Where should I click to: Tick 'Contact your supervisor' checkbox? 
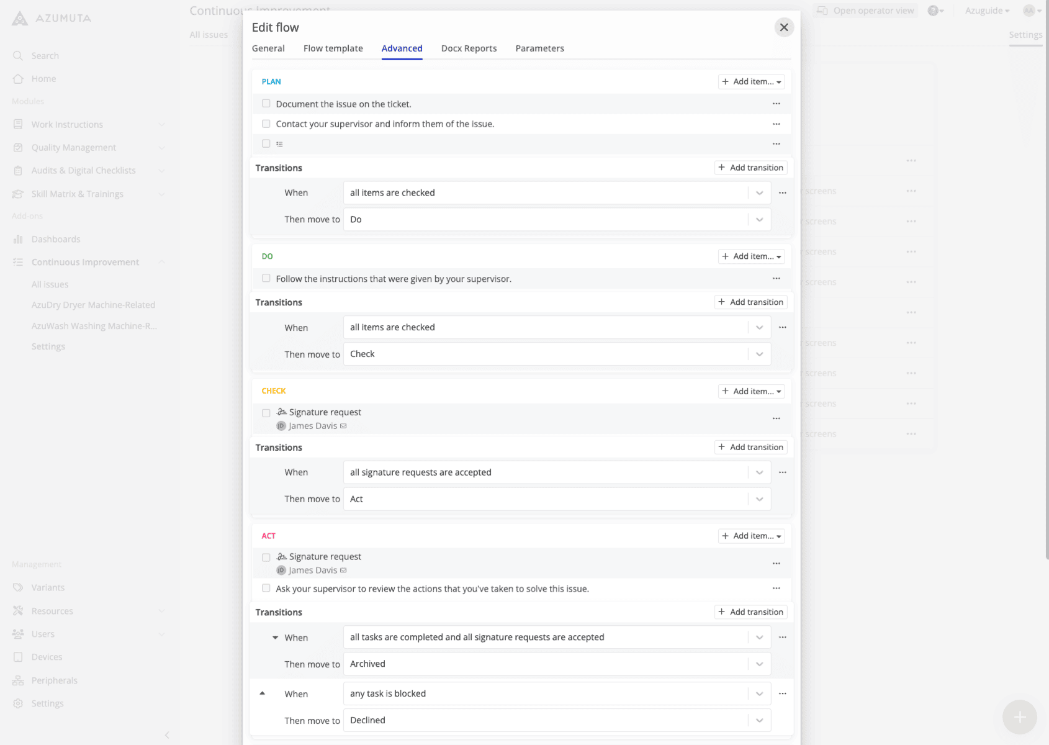coord(266,124)
